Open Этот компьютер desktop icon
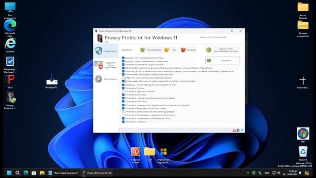This screenshot has height=178, width=316. (x=10, y=11)
